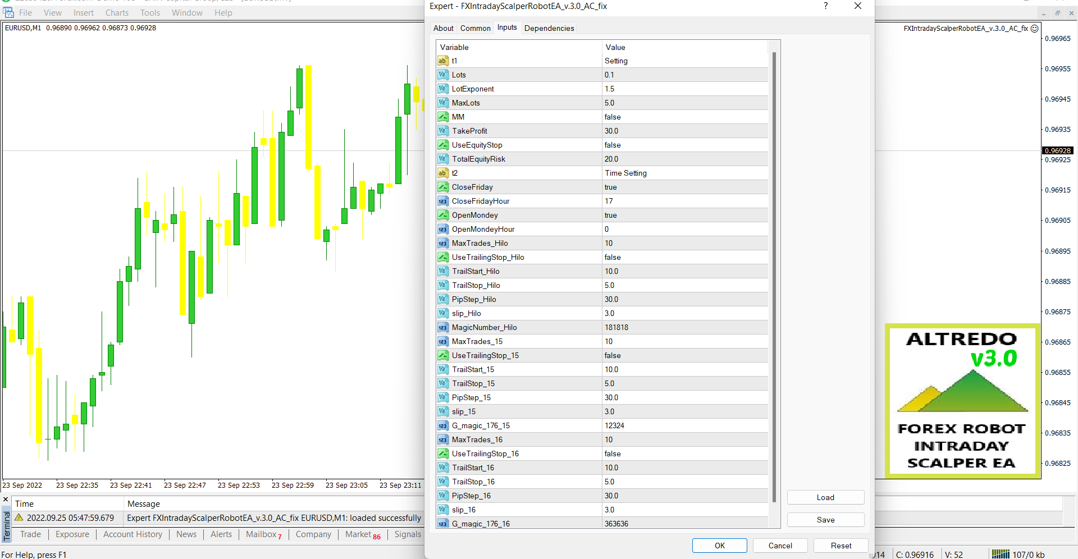
Task: Switch to the Dependencies tab
Action: coord(549,28)
